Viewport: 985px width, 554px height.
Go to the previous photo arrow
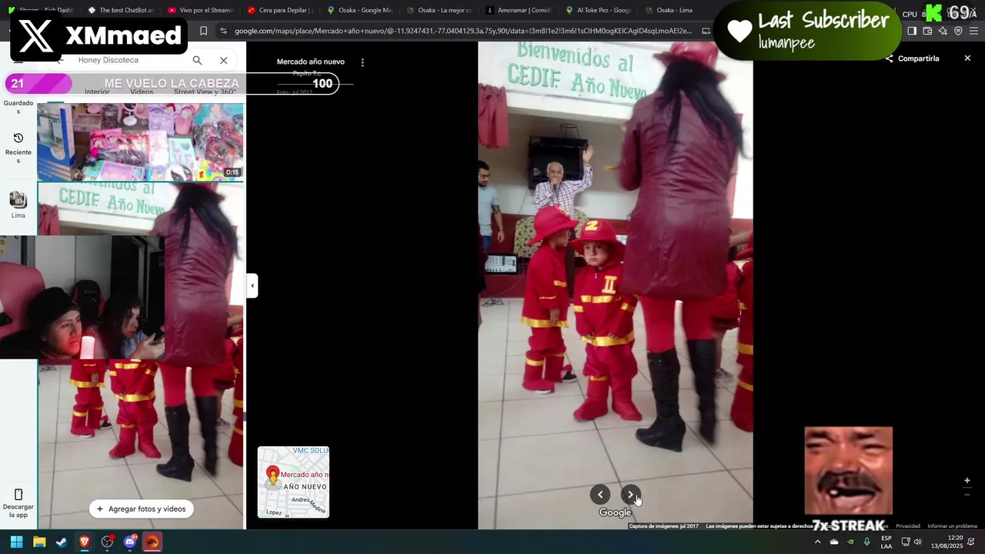pyautogui.click(x=600, y=495)
